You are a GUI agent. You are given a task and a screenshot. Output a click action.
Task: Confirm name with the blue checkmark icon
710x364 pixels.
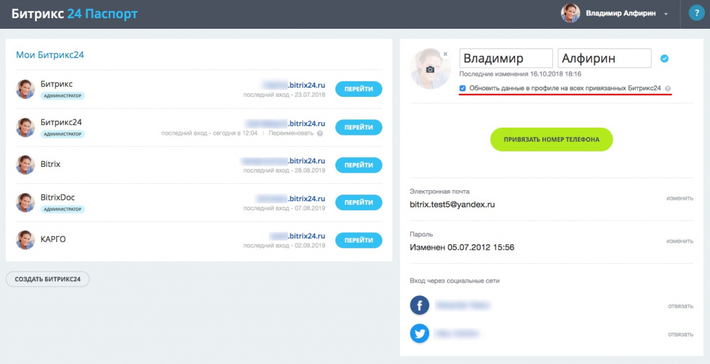664,58
